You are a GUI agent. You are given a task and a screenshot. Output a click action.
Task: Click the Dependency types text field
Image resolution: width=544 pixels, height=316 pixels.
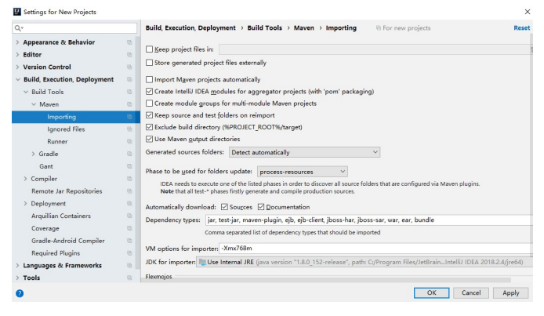[x=368, y=220]
